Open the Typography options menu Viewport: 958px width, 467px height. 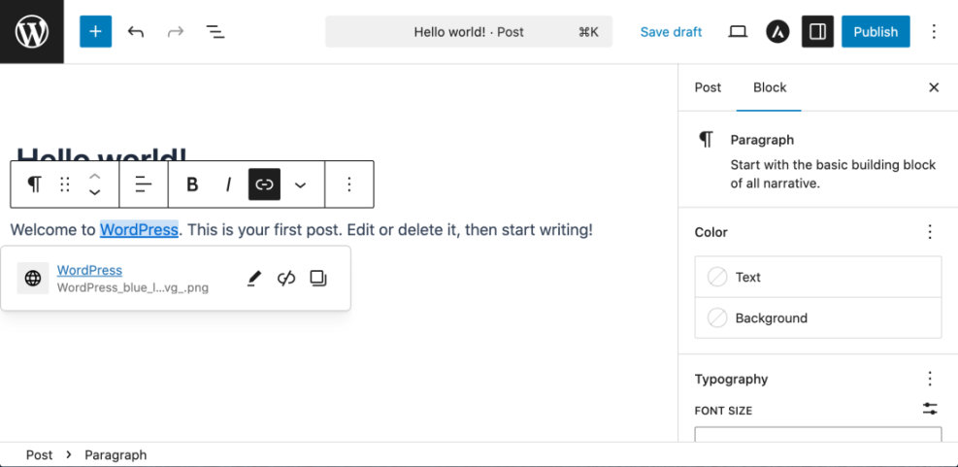pos(930,379)
